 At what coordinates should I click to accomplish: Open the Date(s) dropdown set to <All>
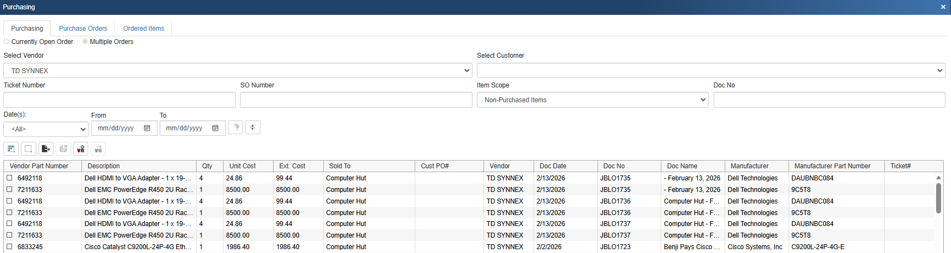point(46,129)
